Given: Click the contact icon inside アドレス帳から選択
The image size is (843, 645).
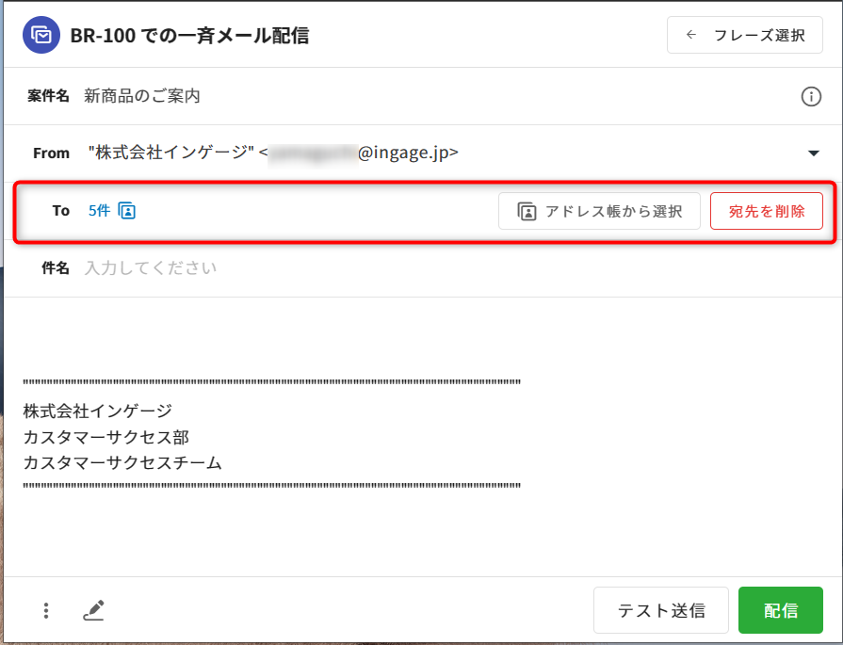Looking at the screenshot, I should (527, 211).
